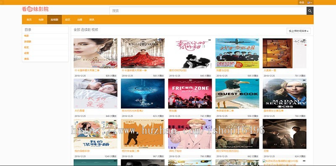Open the language flag dropdown
This screenshot has width=336, height=166.
pyautogui.click(x=310, y=3)
